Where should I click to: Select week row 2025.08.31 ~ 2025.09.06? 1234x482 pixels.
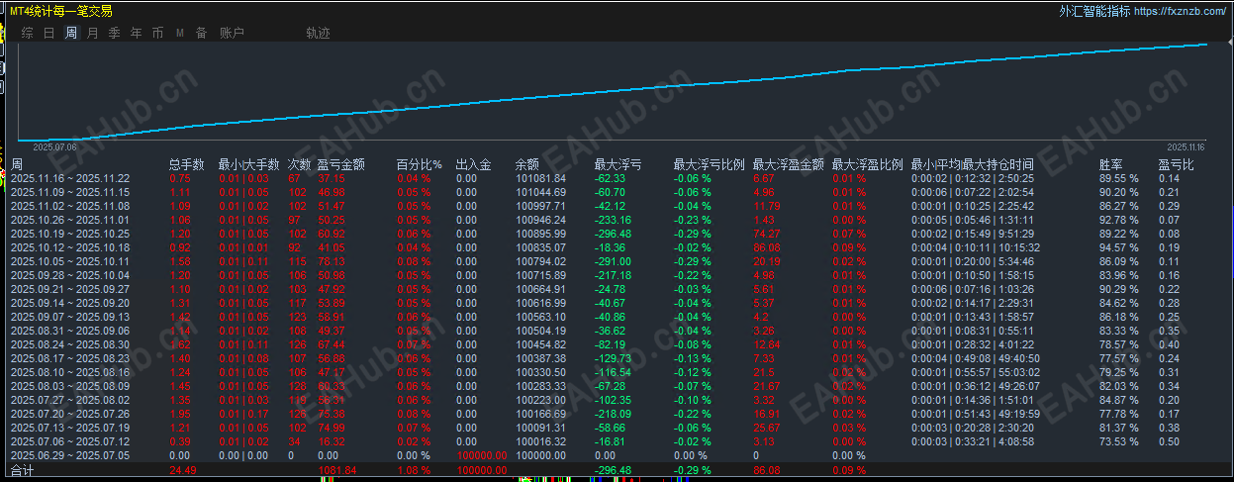point(70,331)
